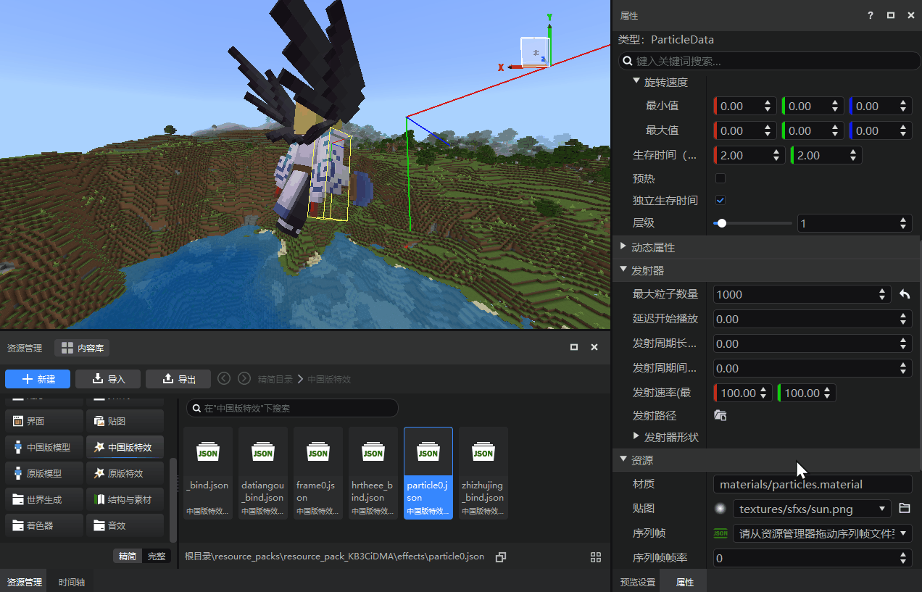Click the 导出 button
The image size is (922, 592).
pos(178,379)
